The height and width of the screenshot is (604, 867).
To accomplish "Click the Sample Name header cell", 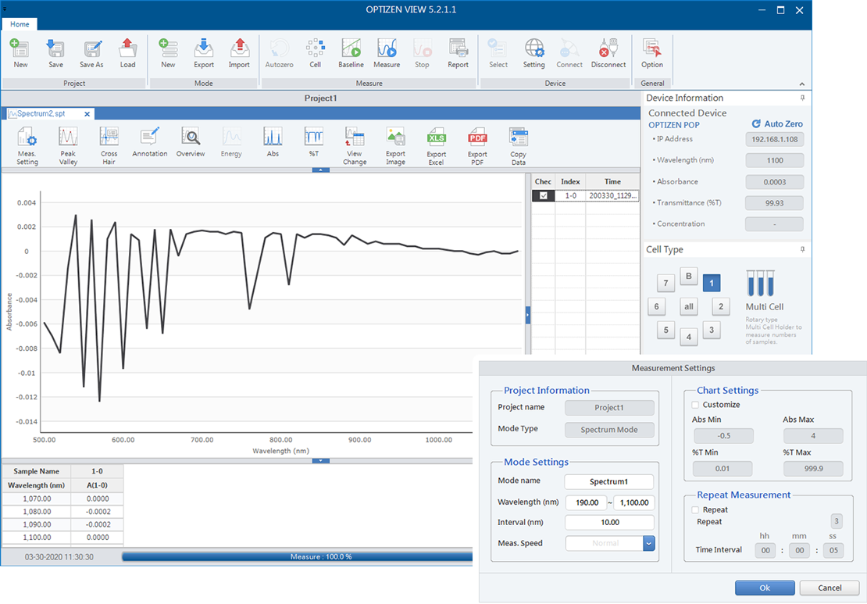I will [37, 471].
